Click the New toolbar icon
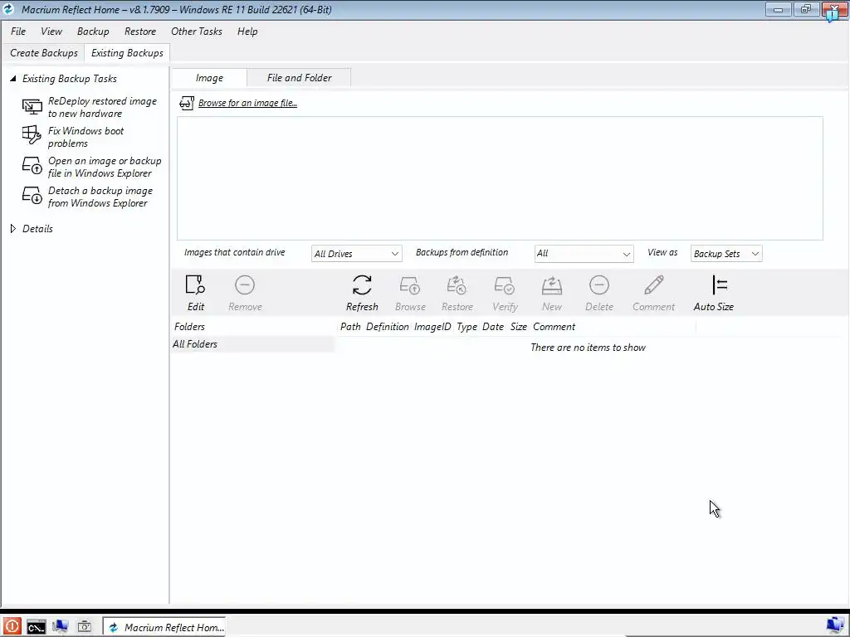850x637 pixels. (x=552, y=285)
